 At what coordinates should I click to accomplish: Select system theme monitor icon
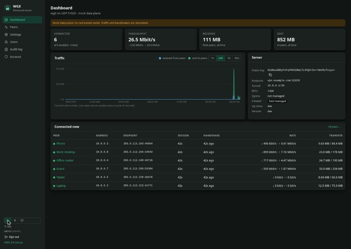[x=22, y=220]
